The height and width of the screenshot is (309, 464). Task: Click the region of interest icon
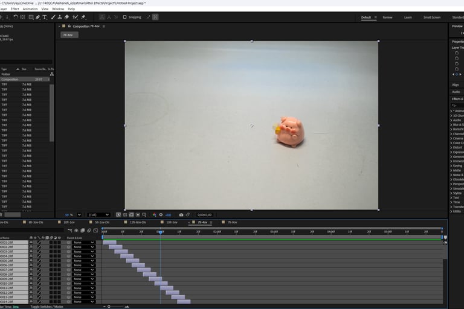coord(138,215)
